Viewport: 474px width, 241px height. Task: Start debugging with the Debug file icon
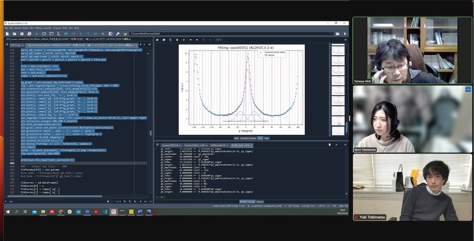click(66, 34)
